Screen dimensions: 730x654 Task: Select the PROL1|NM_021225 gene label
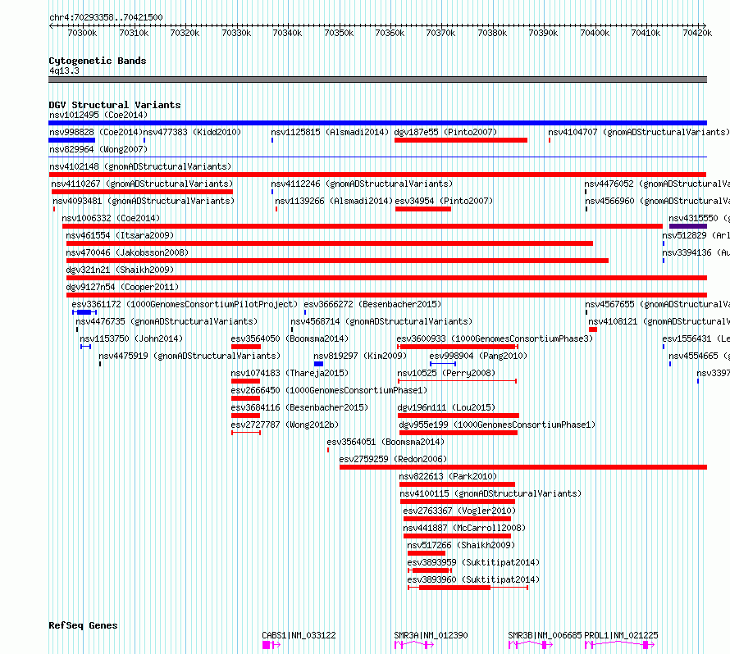621,635
